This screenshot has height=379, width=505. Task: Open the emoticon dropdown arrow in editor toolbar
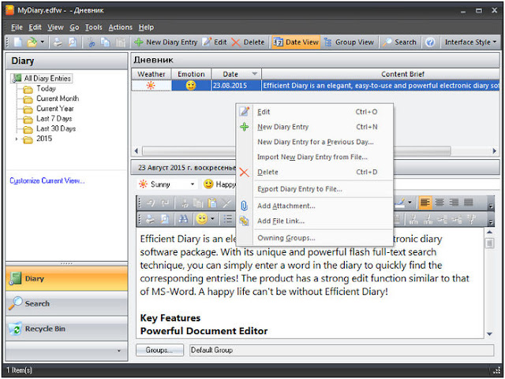click(212, 219)
